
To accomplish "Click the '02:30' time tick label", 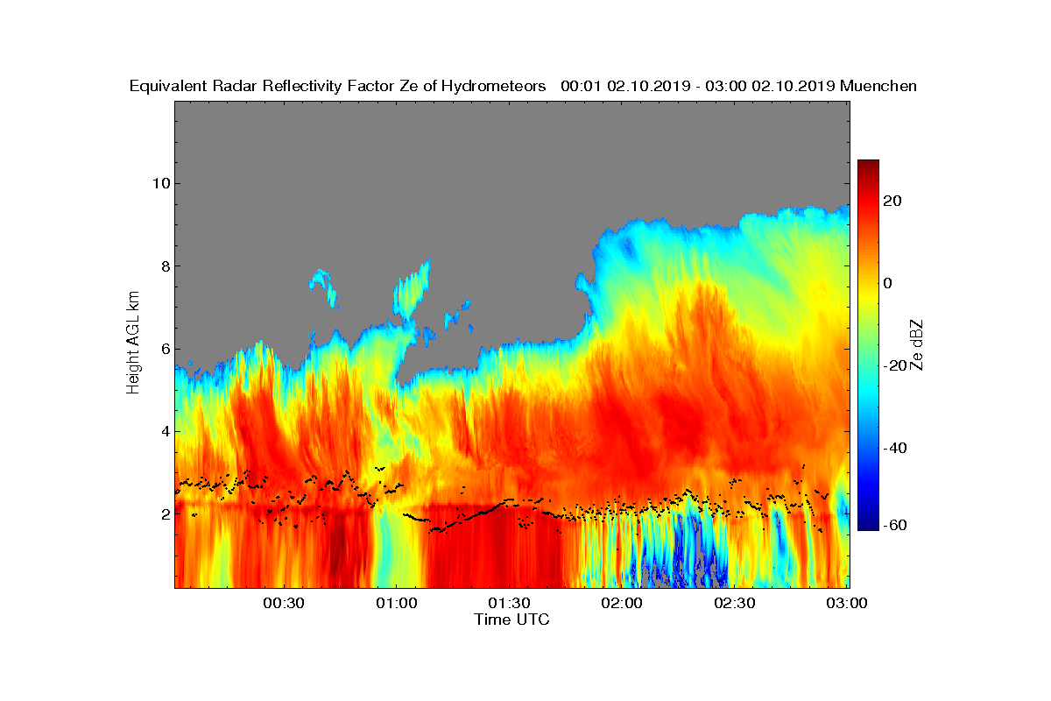I will [735, 603].
